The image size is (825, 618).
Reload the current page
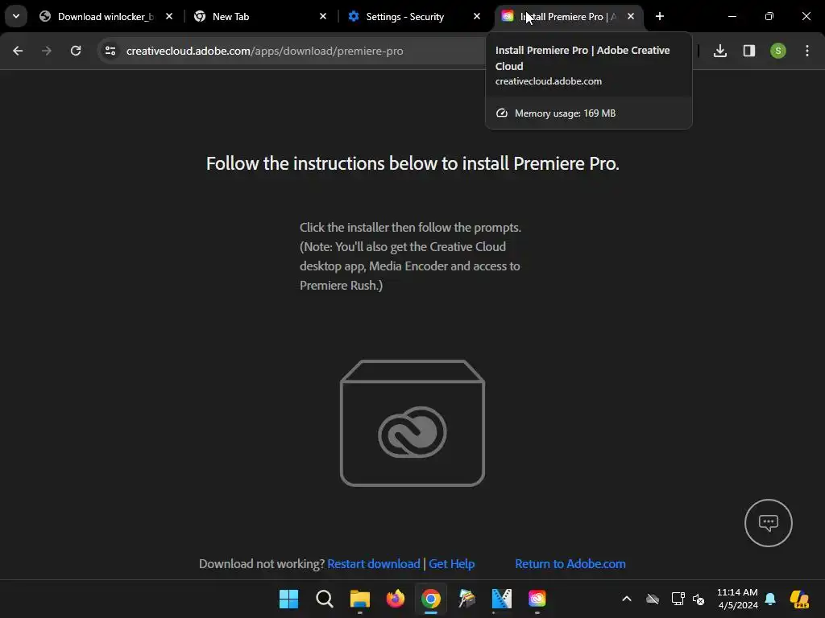tap(76, 51)
